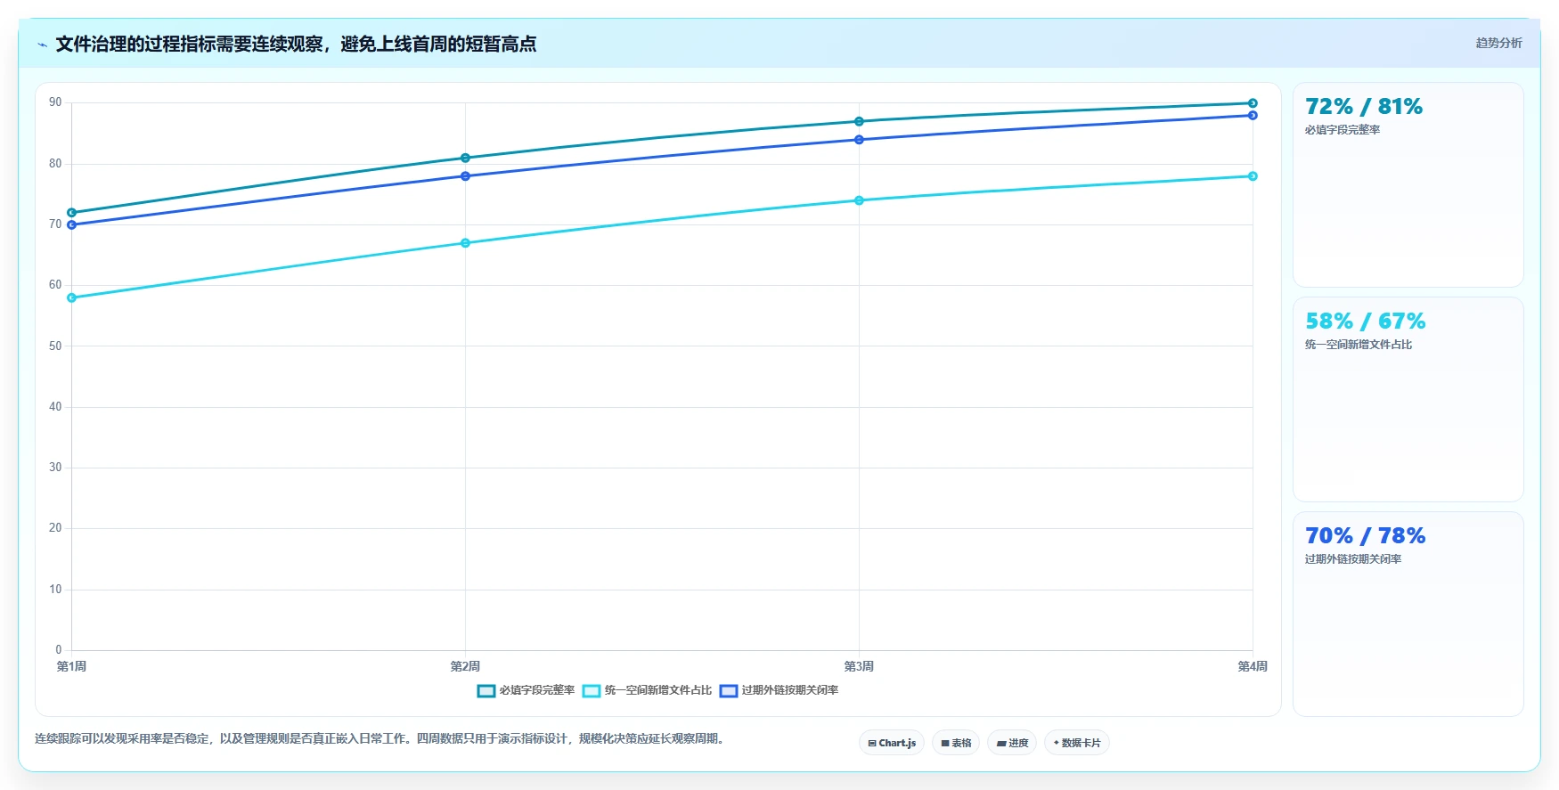Click the 第3周 x-axis label
Screen dimensions: 1559x790
pos(859,666)
